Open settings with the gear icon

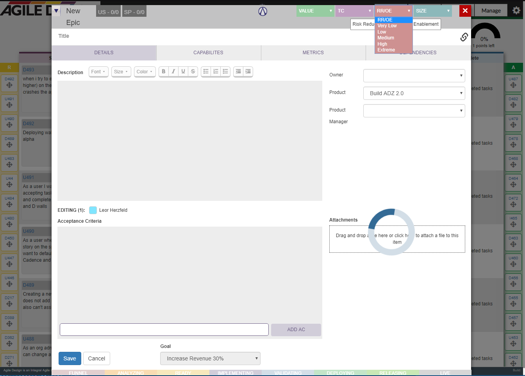pyautogui.click(x=516, y=11)
